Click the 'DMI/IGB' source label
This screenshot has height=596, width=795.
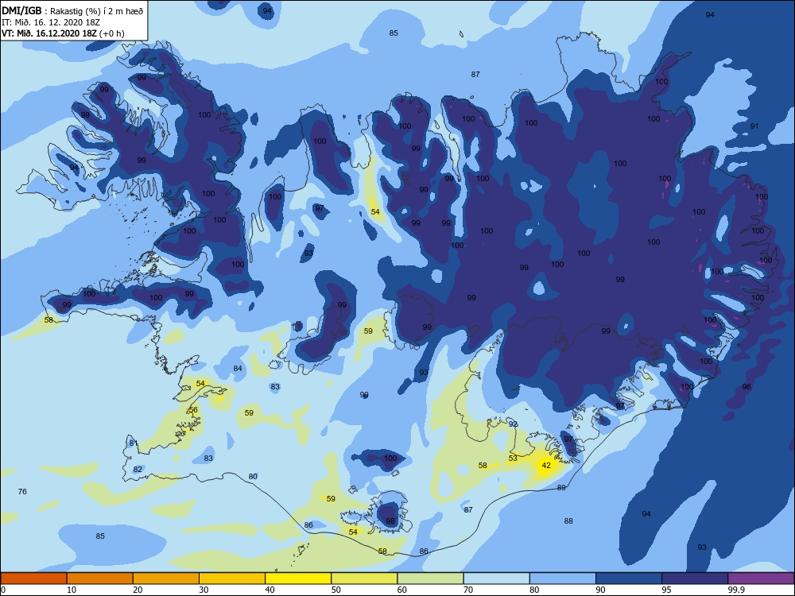(21, 10)
